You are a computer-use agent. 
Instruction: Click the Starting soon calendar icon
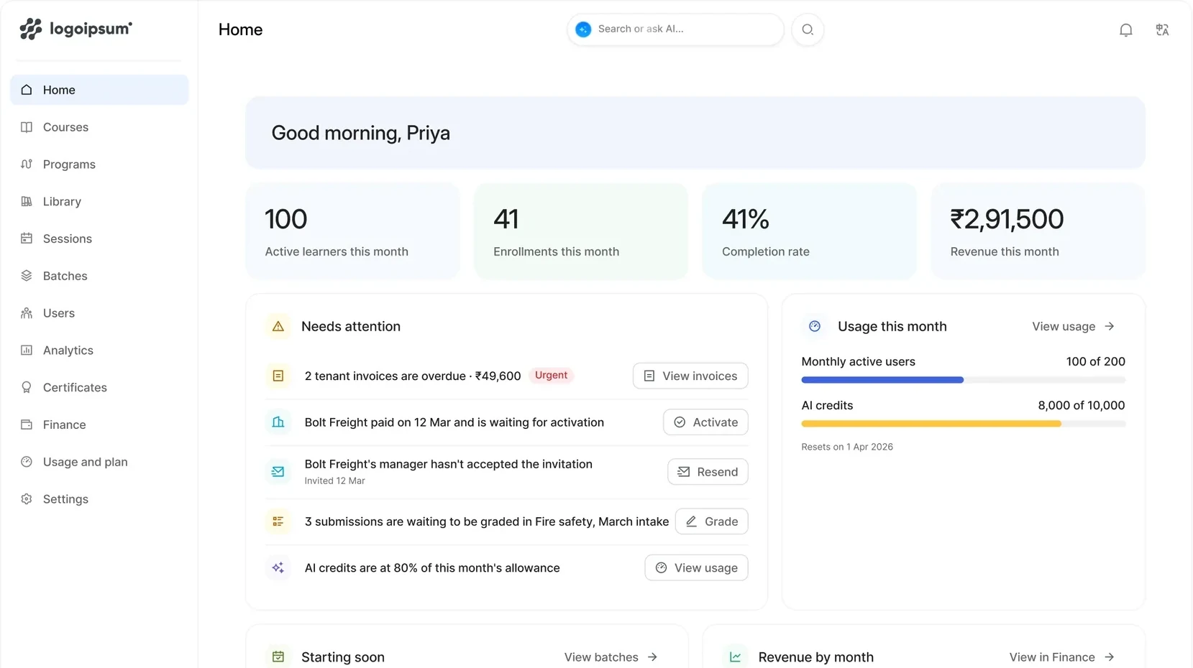click(278, 657)
